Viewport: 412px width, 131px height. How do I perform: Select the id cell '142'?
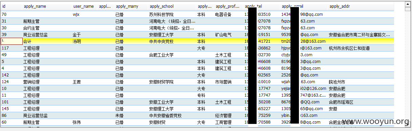pyautogui.click(x=5, y=75)
